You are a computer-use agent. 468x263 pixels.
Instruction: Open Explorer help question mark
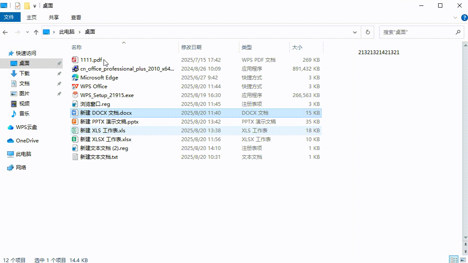[x=464, y=18]
